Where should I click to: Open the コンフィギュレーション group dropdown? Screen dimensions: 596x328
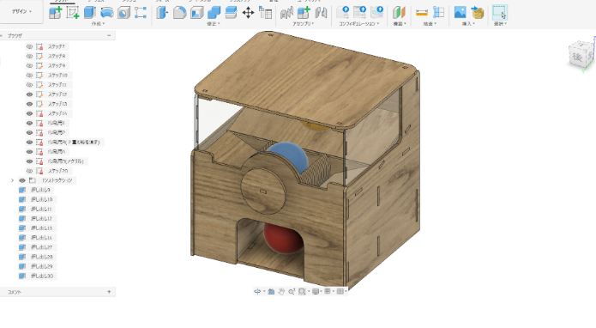coord(358,23)
